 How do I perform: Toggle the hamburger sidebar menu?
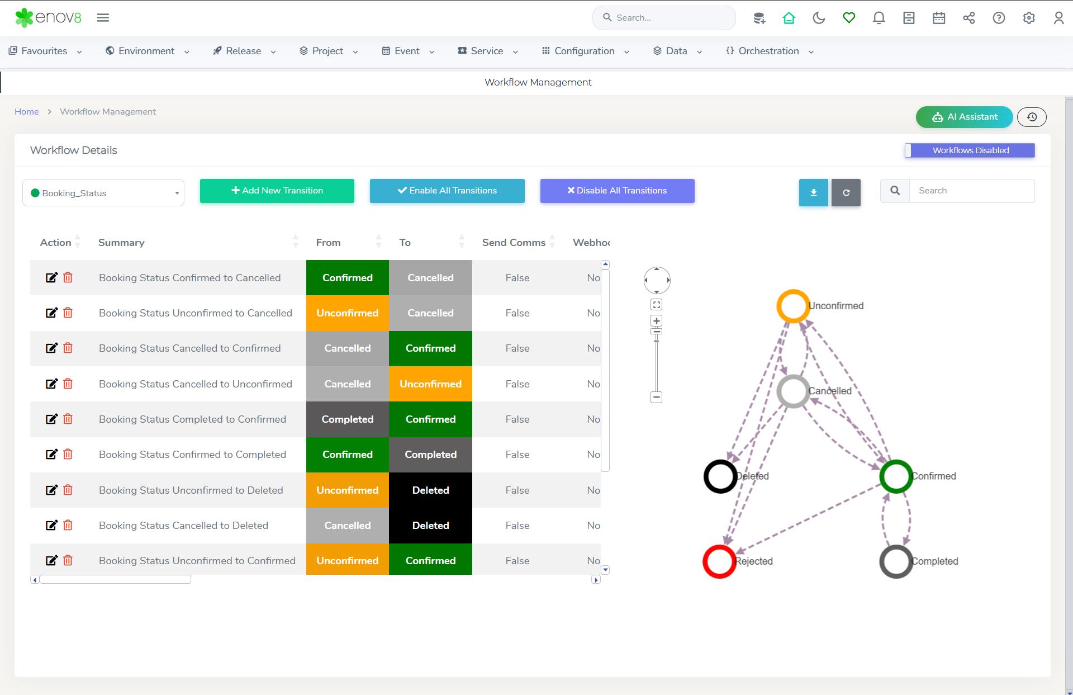(103, 18)
